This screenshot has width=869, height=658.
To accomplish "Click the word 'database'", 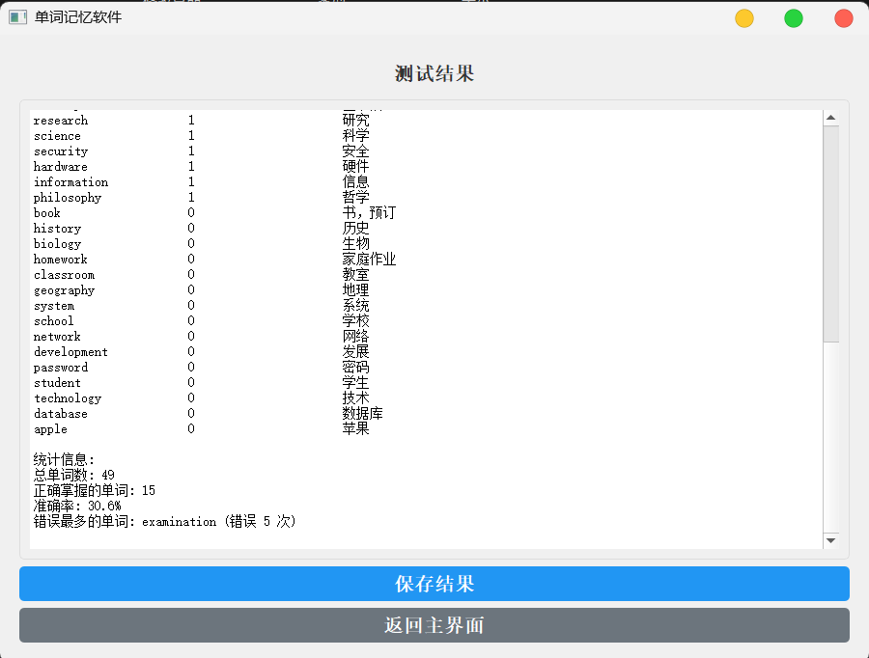I will pyautogui.click(x=61, y=414).
